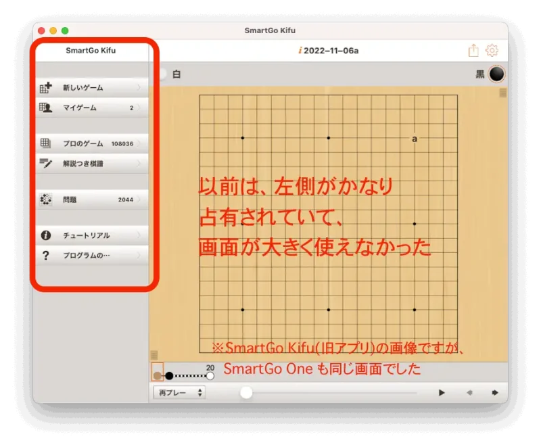Click the share export icon

473,50
